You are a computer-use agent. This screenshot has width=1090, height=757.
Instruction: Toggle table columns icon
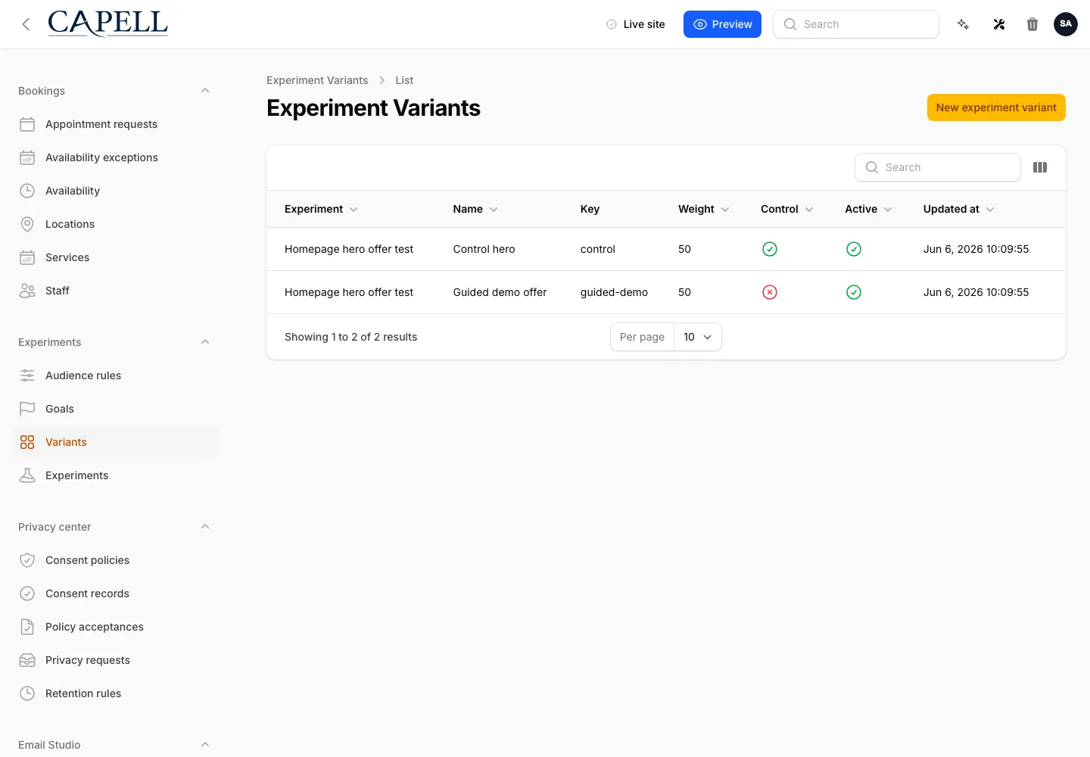[1040, 167]
